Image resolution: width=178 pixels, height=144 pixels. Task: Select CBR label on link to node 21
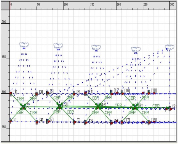point(156,106)
